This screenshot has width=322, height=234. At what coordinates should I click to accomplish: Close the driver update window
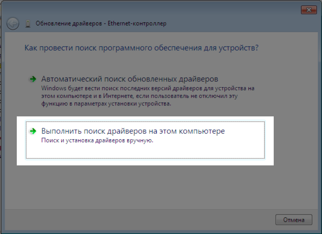[x=309, y=10]
